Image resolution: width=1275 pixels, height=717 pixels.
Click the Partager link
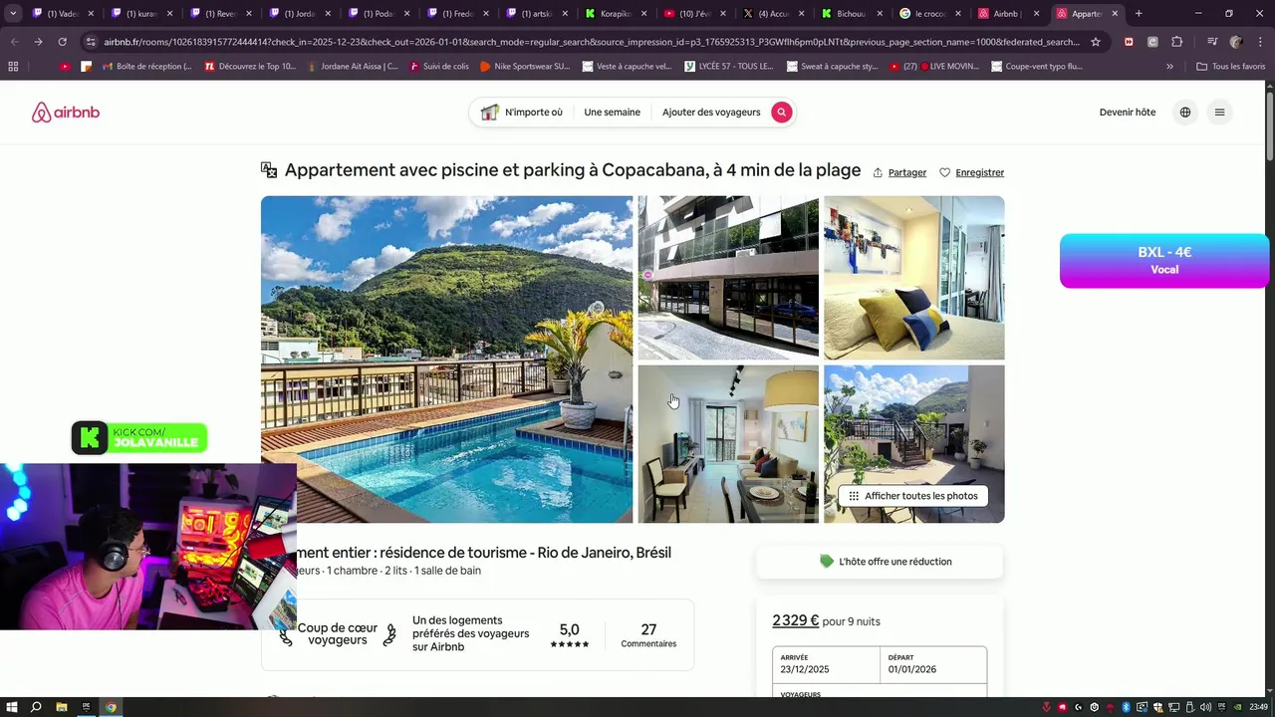pyautogui.click(x=907, y=172)
